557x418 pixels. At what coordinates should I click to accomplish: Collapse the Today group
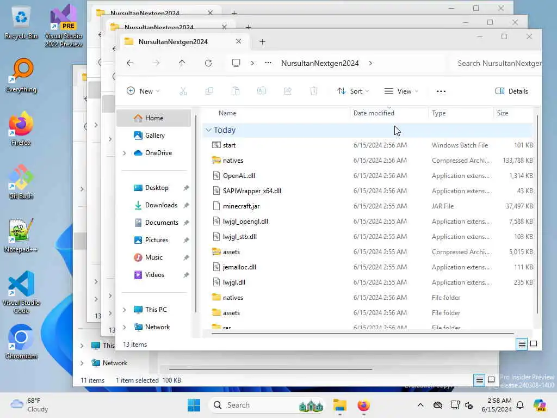208,130
